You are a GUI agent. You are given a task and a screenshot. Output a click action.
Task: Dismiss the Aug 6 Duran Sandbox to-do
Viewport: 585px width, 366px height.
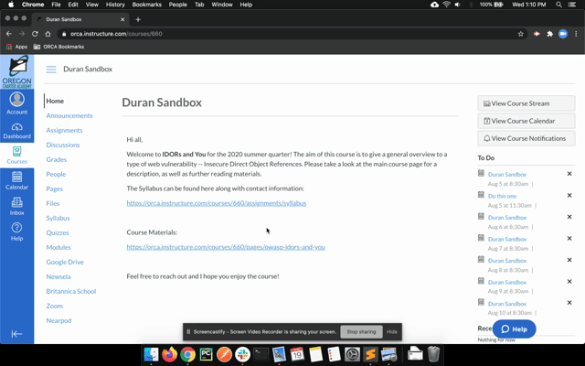(x=569, y=217)
